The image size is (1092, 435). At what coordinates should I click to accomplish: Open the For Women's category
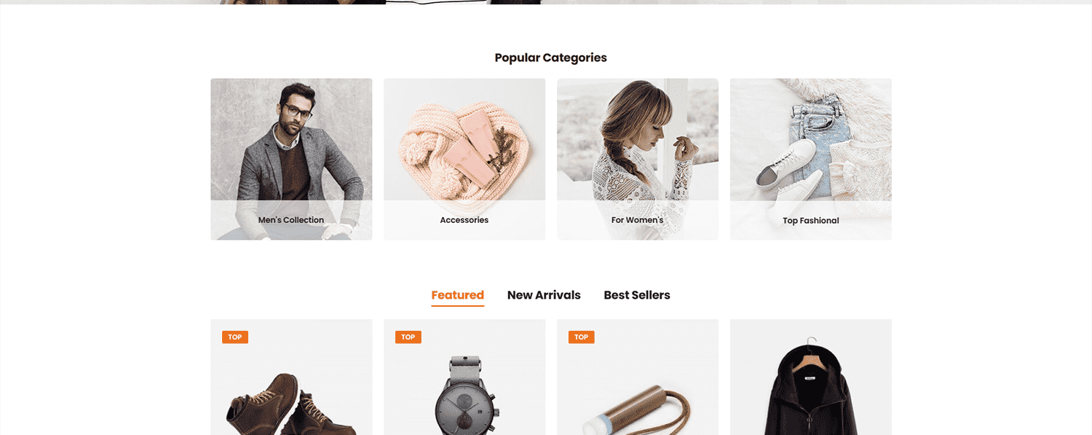click(638, 159)
